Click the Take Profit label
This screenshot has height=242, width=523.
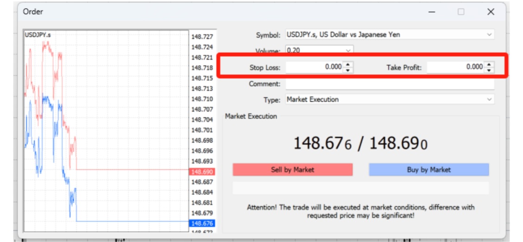click(404, 68)
